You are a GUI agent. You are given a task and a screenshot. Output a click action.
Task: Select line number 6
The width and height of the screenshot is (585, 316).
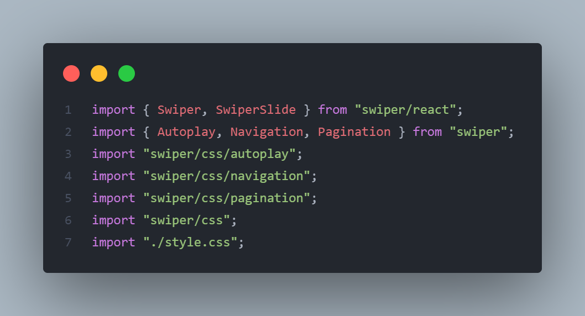pos(68,220)
